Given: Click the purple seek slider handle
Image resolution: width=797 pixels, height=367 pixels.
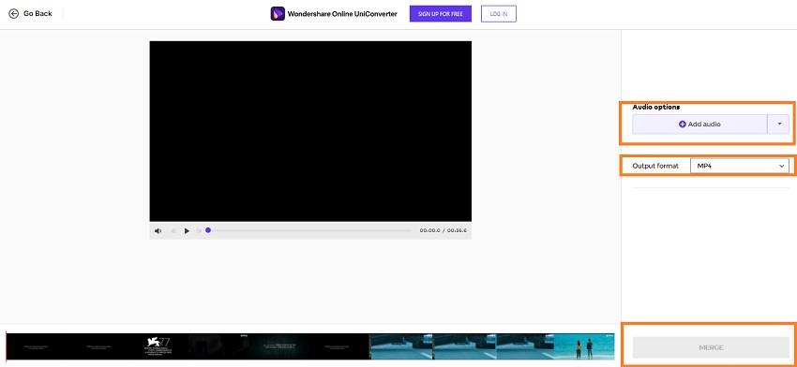Looking at the screenshot, I should point(208,230).
